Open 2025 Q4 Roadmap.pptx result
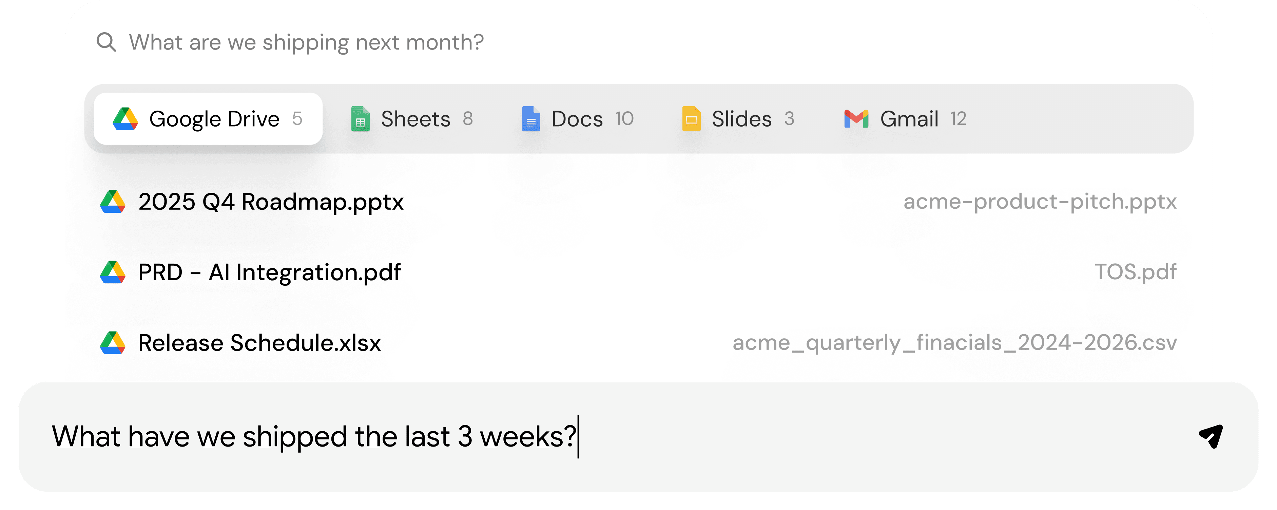Image resolution: width=1277 pixels, height=510 pixels. pyautogui.click(x=271, y=202)
